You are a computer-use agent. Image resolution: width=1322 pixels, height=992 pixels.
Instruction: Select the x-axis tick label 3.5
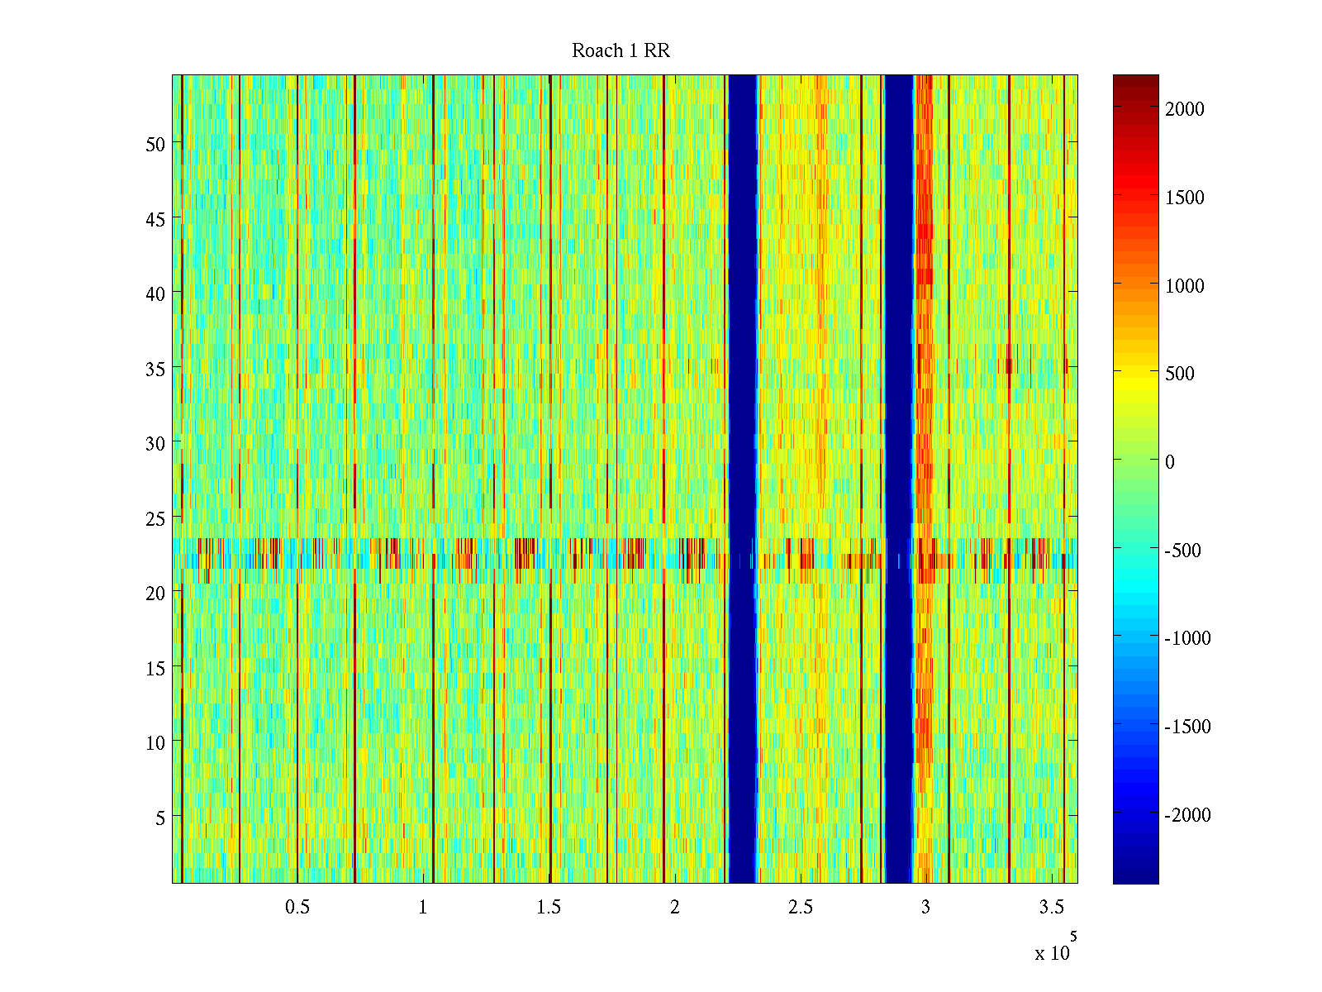pos(1051,908)
